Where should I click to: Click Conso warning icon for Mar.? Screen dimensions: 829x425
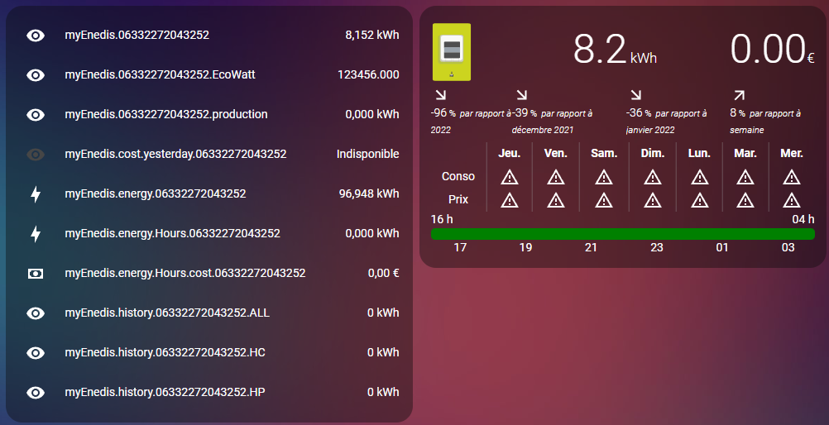point(745,177)
